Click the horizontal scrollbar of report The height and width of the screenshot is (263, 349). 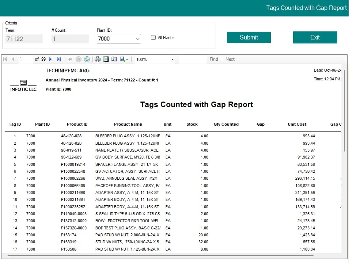160,256
